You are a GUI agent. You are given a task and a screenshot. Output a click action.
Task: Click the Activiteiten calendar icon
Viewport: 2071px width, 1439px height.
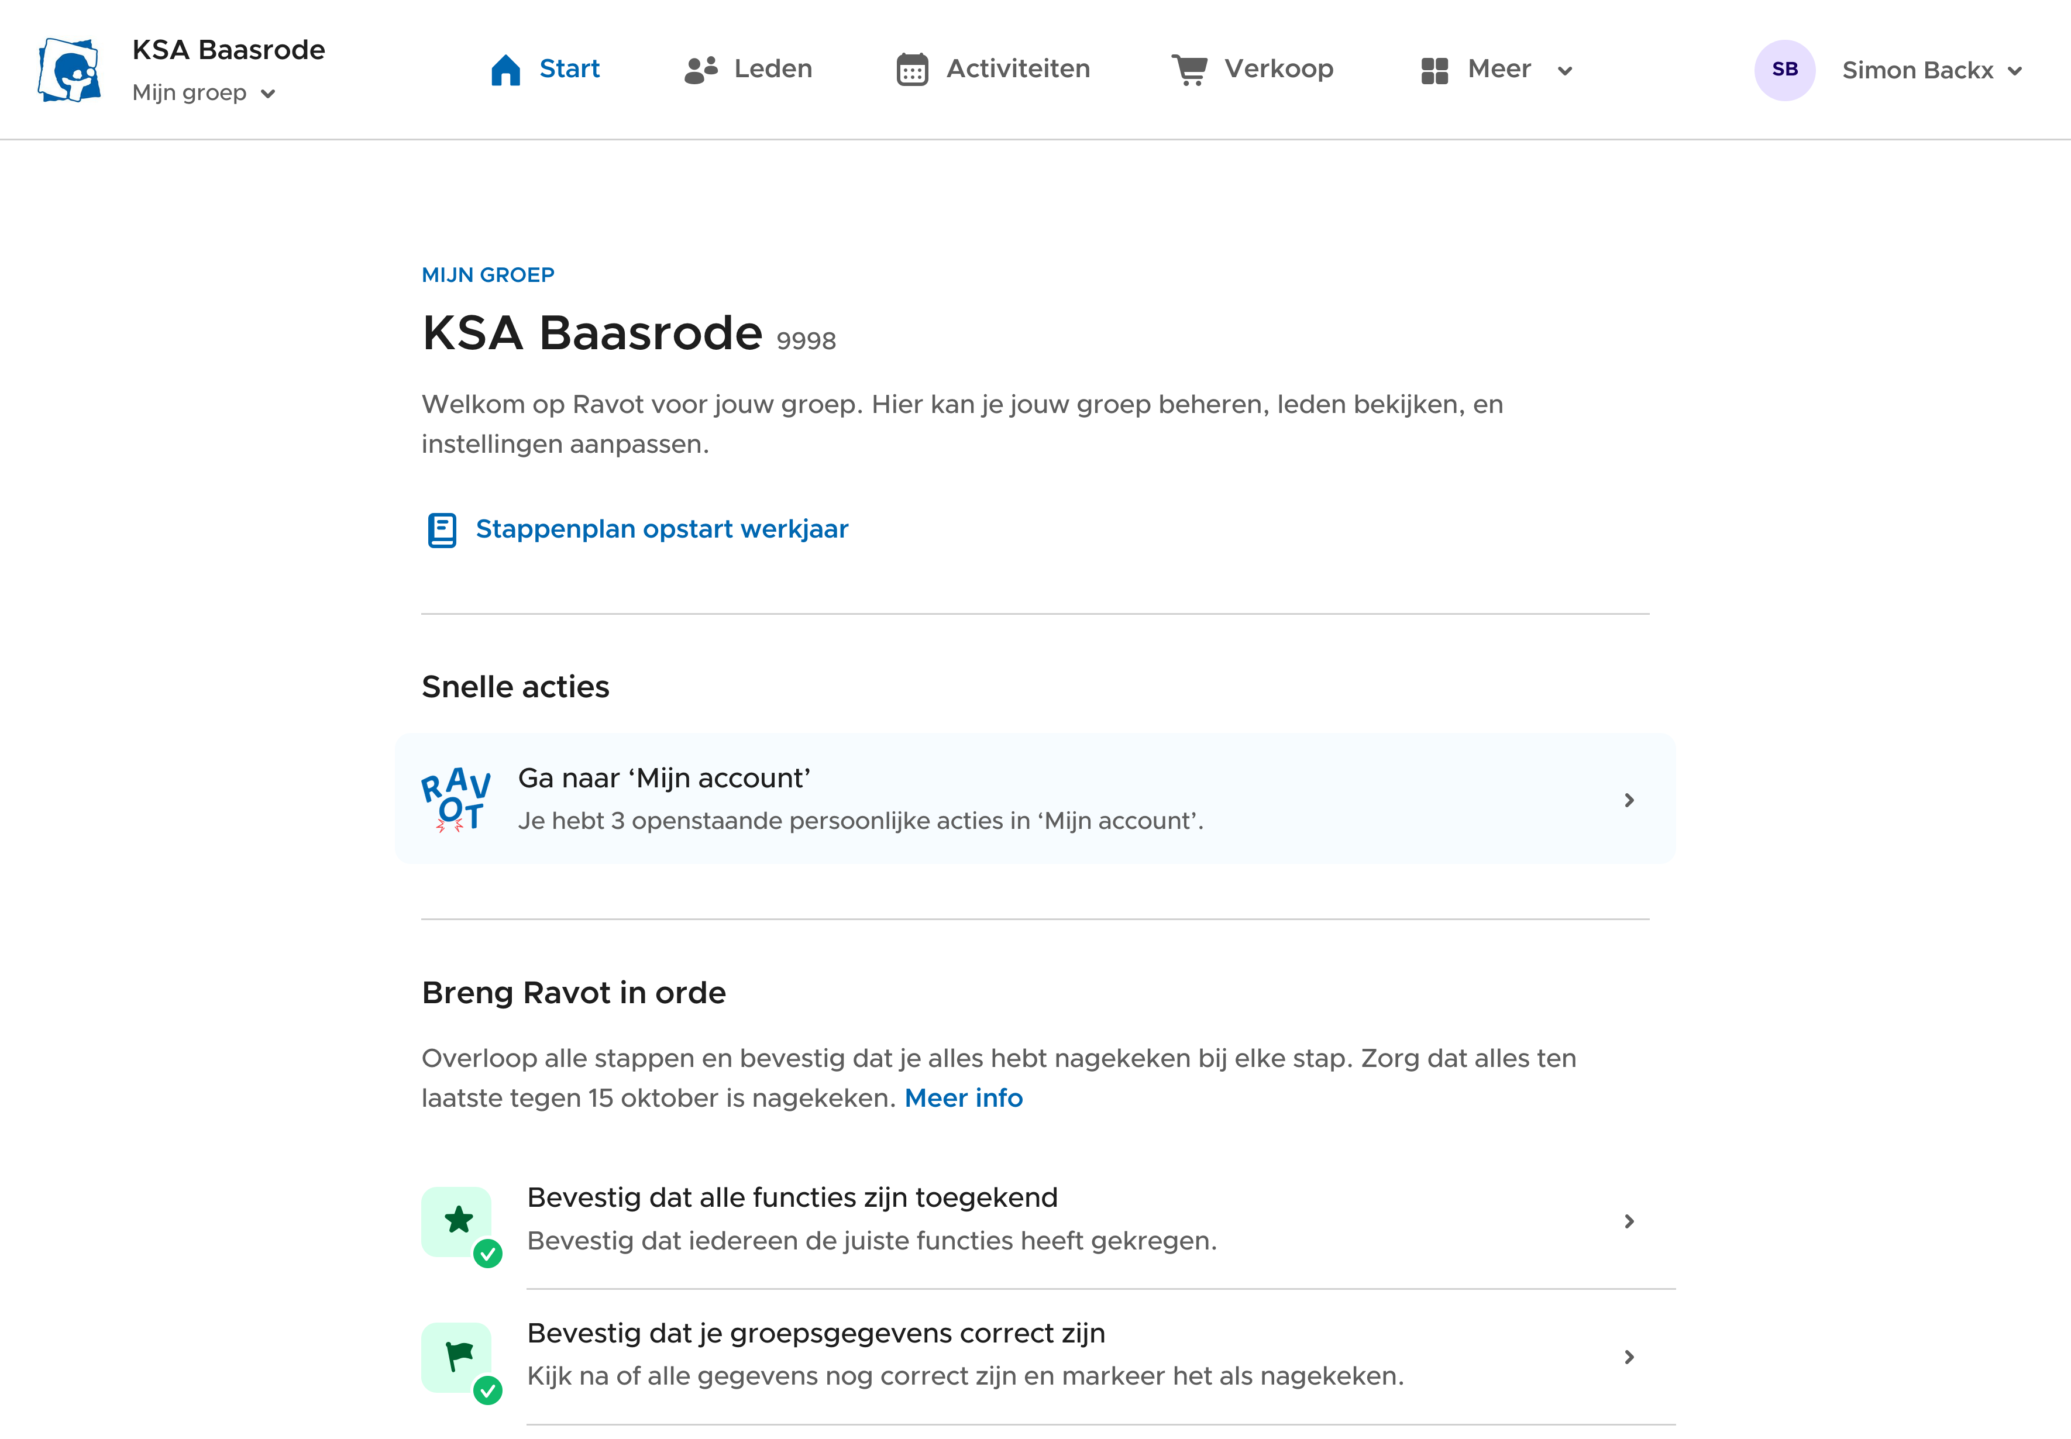[911, 70]
